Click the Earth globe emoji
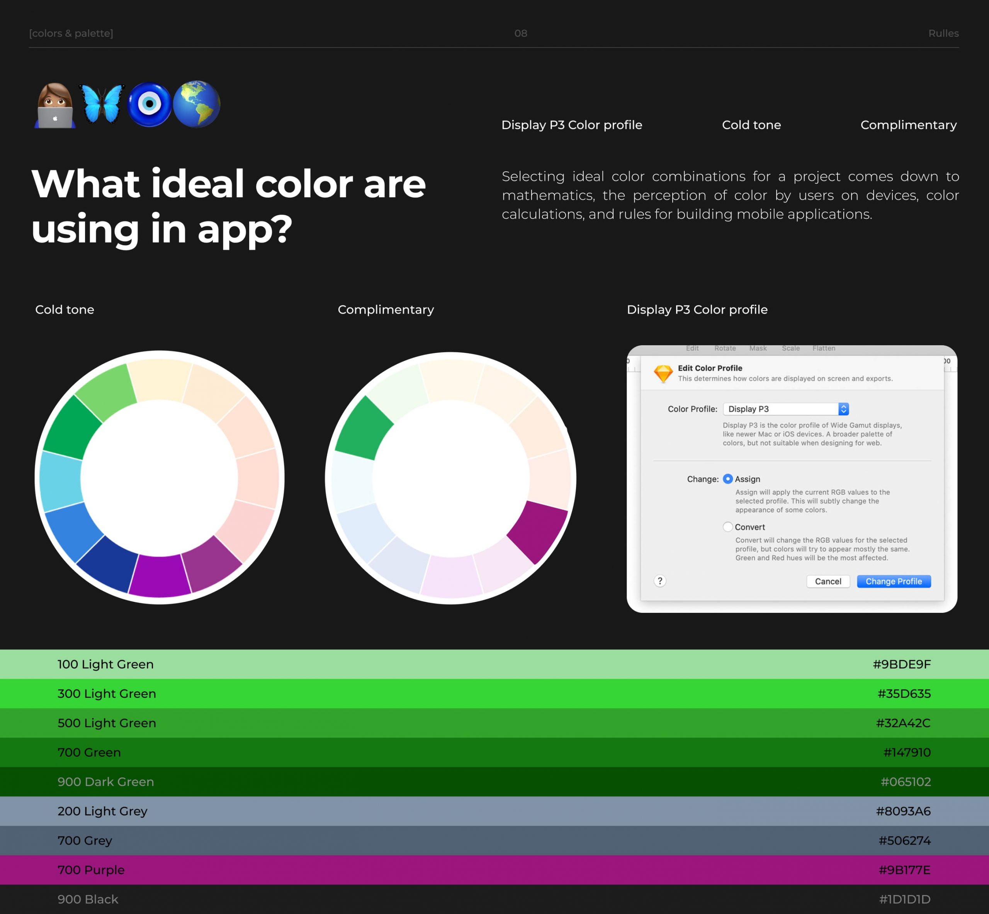Image resolution: width=989 pixels, height=914 pixels. coord(197,104)
